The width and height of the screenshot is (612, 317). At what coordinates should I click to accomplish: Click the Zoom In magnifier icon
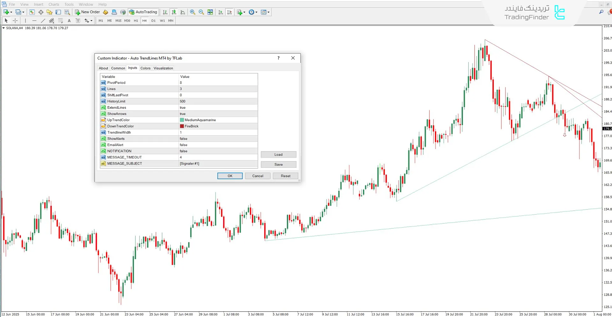[193, 12]
